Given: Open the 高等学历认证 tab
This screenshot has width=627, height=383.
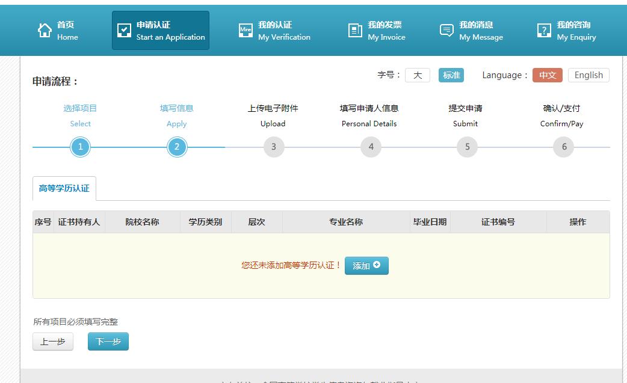Looking at the screenshot, I should (x=63, y=188).
